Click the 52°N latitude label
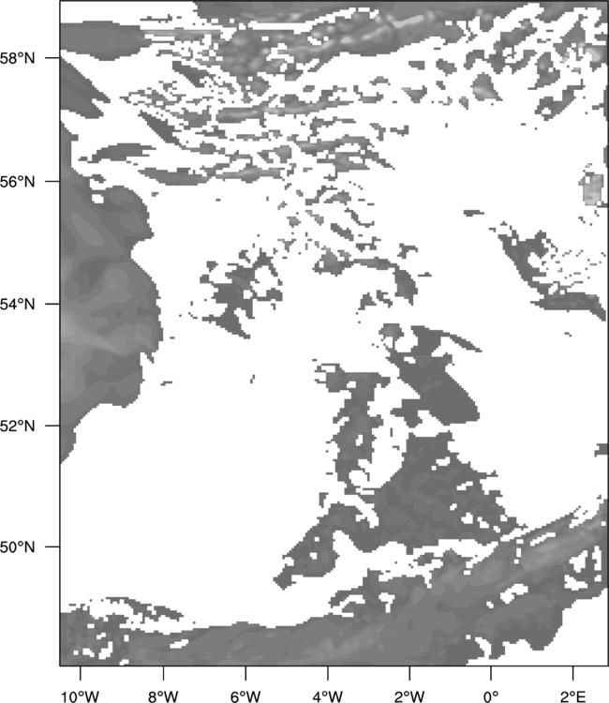 pyautogui.click(x=18, y=426)
